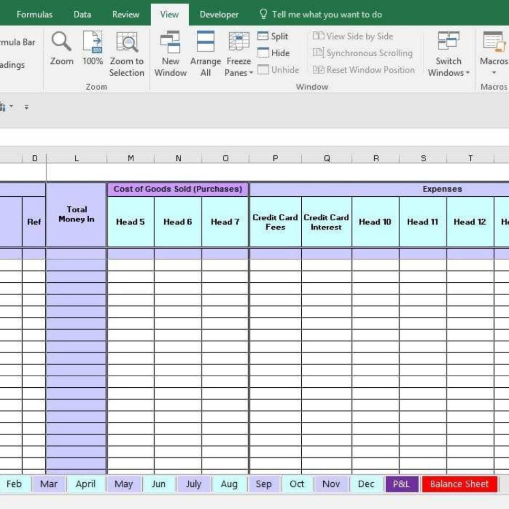Apply Freeze Panes to the sheet
Viewport: 509px width, 509px height.
point(239,50)
